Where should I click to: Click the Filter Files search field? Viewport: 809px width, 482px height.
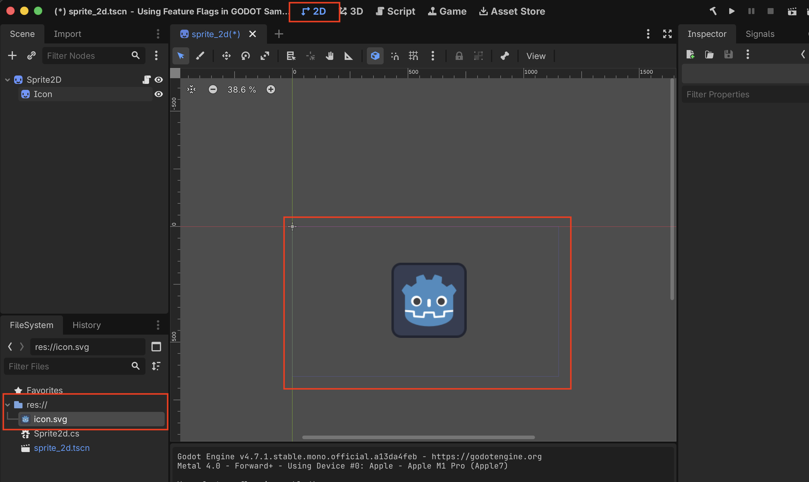(x=74, y=366)
